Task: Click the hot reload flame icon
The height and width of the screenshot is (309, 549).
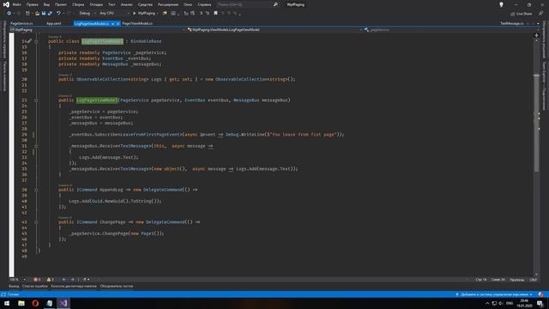Action: coord(165,14)
